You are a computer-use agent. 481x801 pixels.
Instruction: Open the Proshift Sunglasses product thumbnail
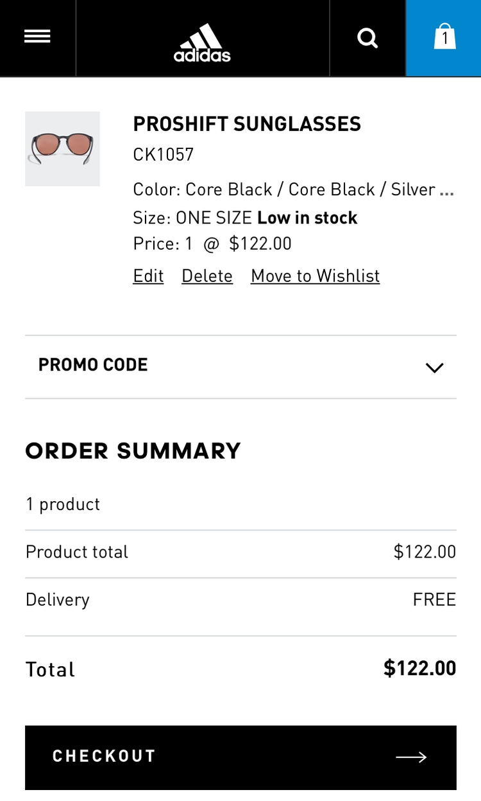(x=62, y=148)
